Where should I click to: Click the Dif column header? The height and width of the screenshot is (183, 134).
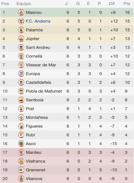pos(112,4)
